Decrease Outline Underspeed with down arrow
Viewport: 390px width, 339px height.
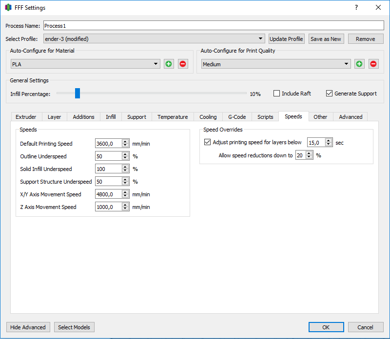tap(125, 158)
